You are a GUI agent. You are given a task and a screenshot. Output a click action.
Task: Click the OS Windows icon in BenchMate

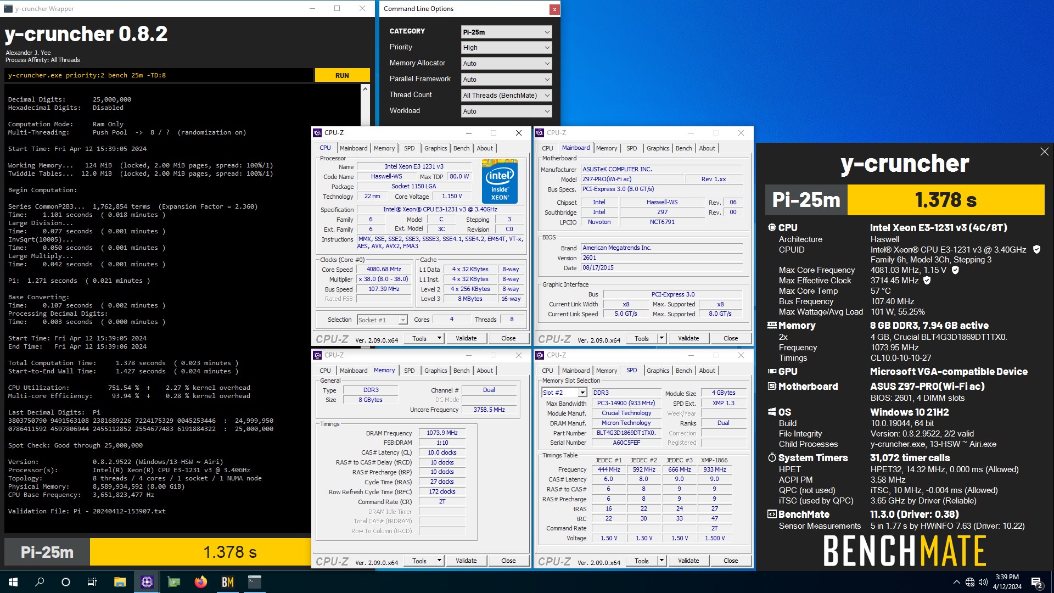click(x=772, y=412)
